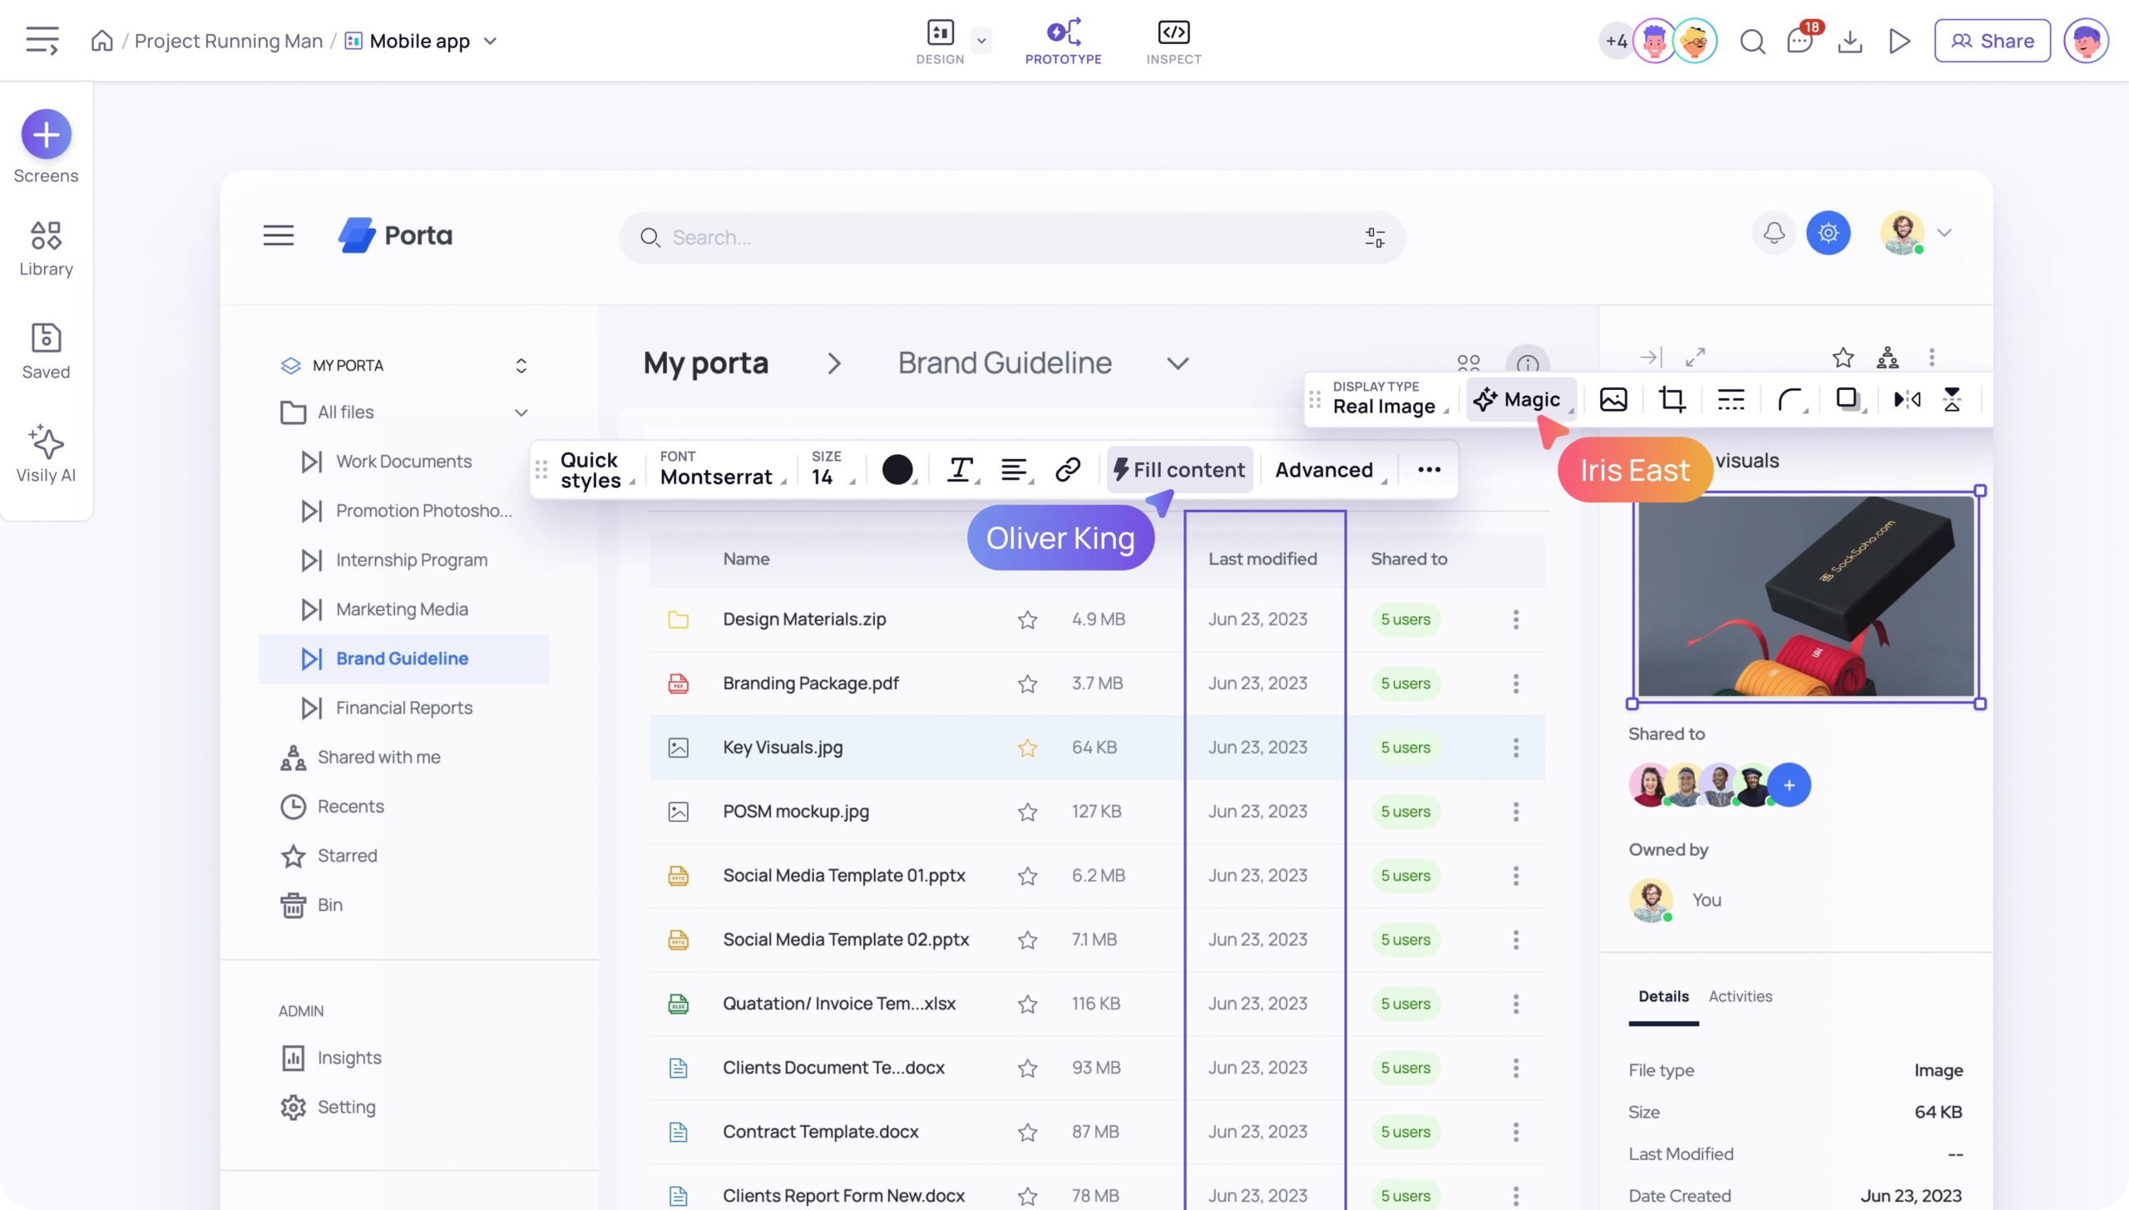This screenshot has width=2129, height=1210.
Task: Click the Share button
Action: pos(1992,41)
